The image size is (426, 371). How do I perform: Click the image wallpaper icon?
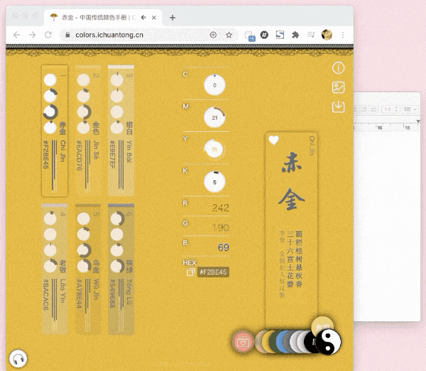pos(338,87)
